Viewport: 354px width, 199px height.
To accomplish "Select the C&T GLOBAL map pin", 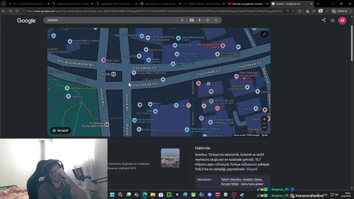I will click(163, 80).
